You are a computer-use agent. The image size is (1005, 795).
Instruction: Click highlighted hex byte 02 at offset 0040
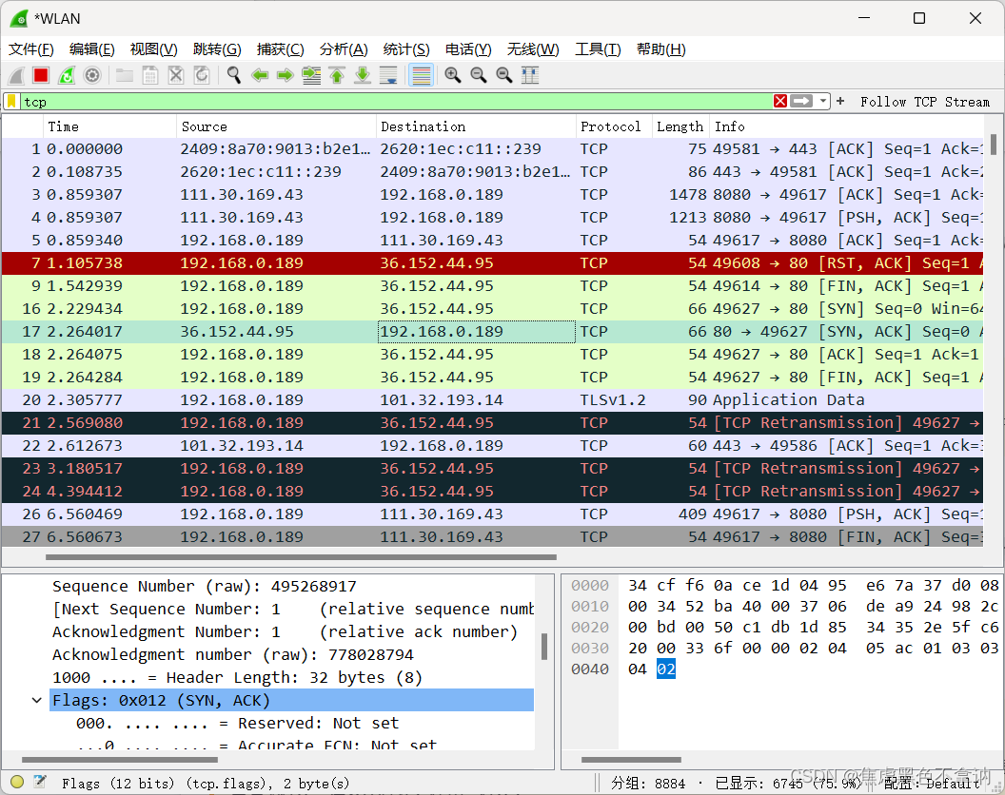[666, 669]
